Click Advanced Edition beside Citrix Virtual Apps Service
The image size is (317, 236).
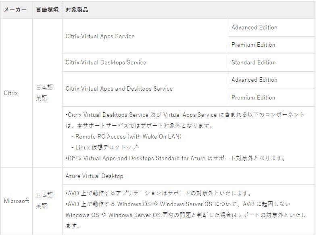(x=254, y=27)
